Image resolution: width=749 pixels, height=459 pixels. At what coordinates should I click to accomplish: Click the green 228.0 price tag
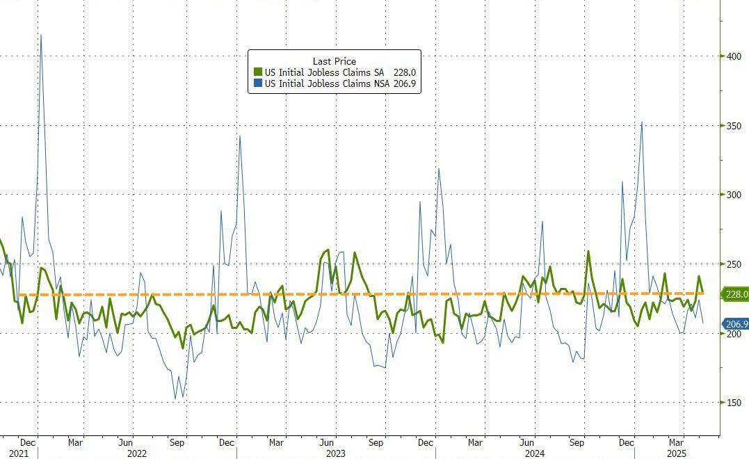click(x=736, y=294)
